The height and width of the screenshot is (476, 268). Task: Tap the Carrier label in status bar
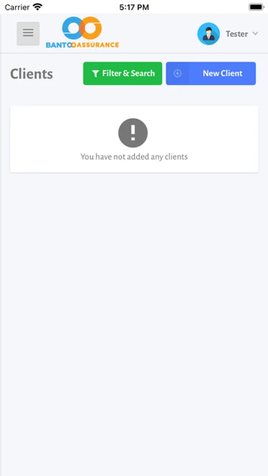point(17,7)
